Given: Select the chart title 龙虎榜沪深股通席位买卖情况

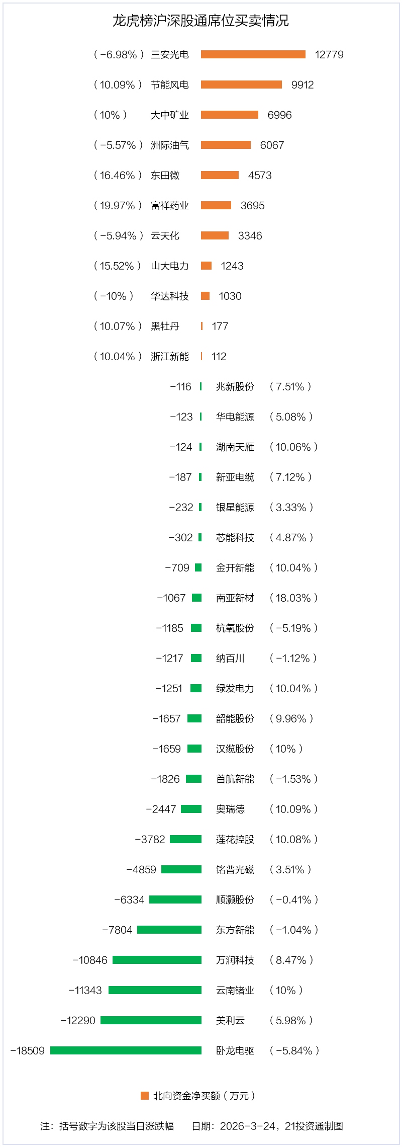Looking at the screenshot, I should [200, 21].
